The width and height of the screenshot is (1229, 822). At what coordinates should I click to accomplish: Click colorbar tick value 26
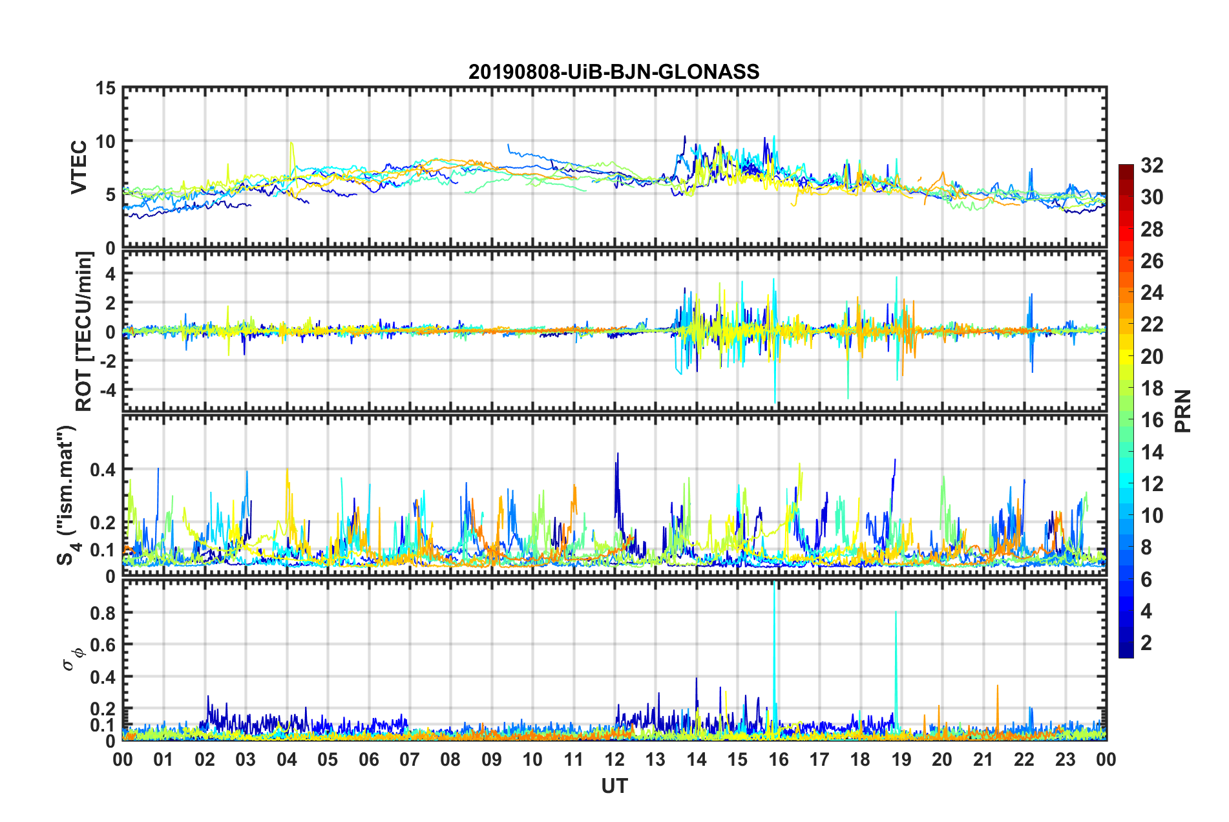1151,261
